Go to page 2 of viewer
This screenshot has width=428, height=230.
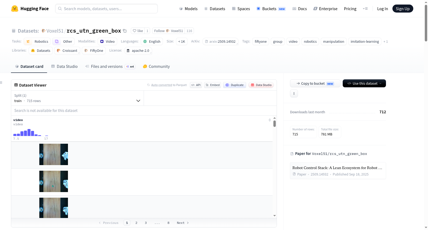136,223
